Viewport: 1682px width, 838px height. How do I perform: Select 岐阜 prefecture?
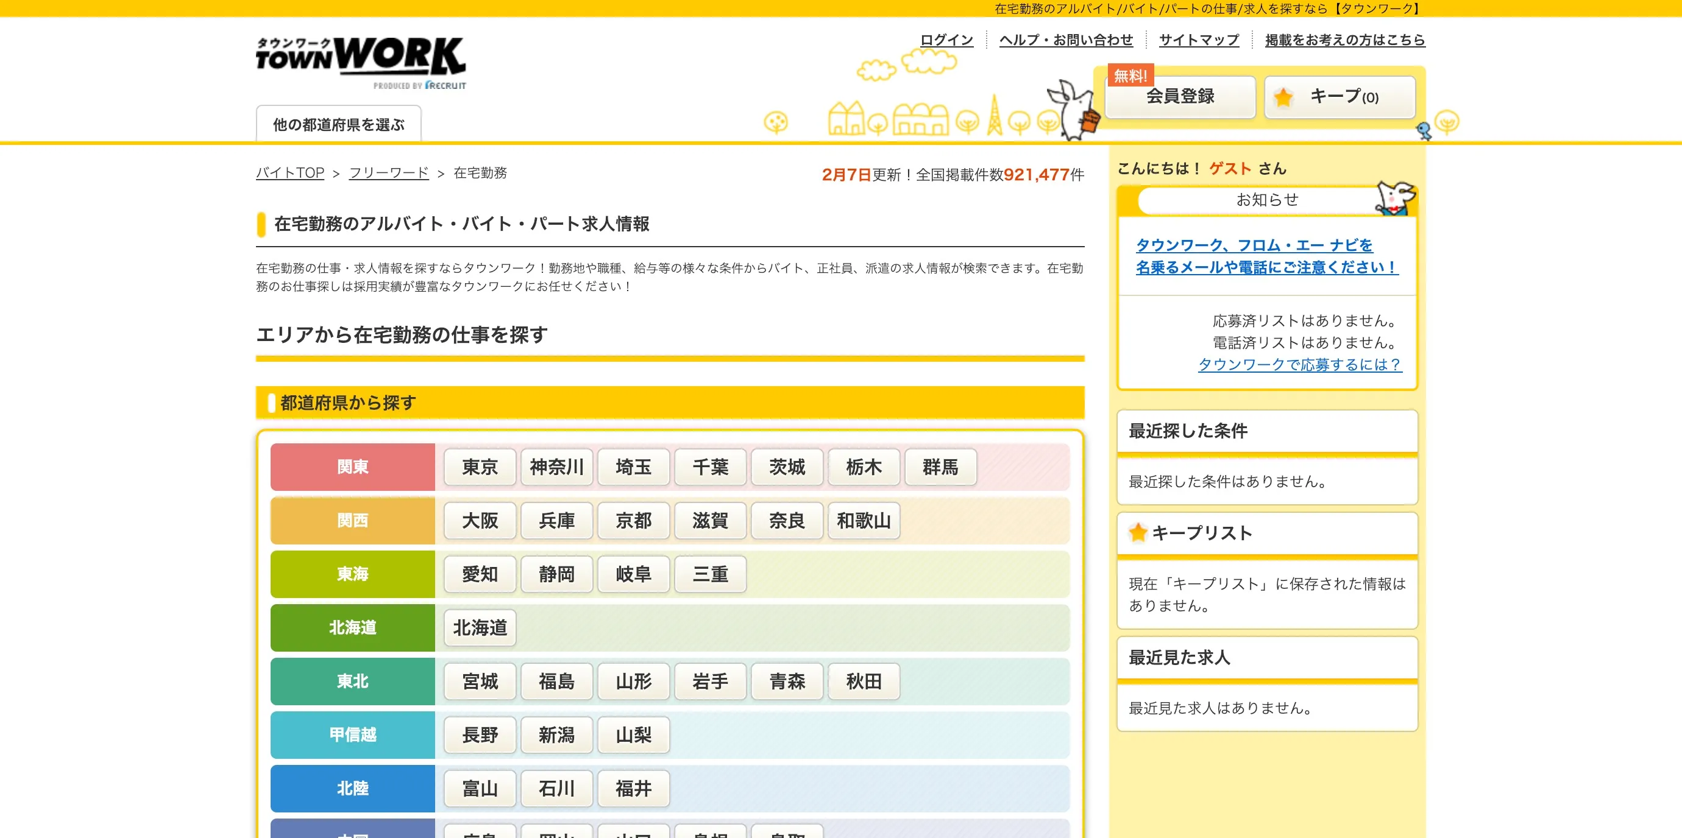tap(633, 574)
